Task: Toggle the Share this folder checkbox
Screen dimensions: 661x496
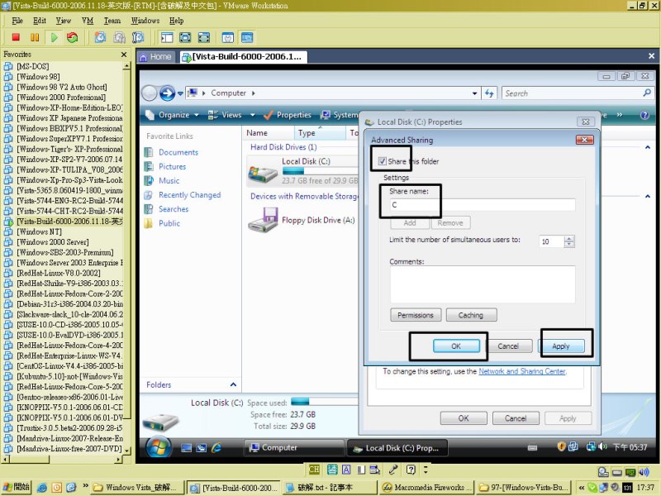Action: (x=383, y=161)
